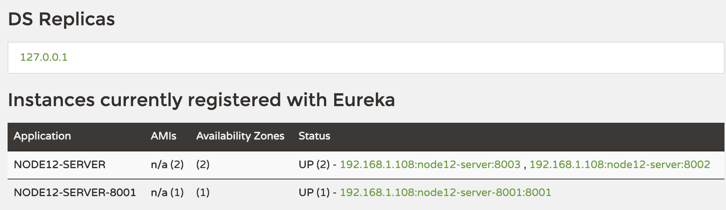Click the DS Replicas heading

(61, 19)
